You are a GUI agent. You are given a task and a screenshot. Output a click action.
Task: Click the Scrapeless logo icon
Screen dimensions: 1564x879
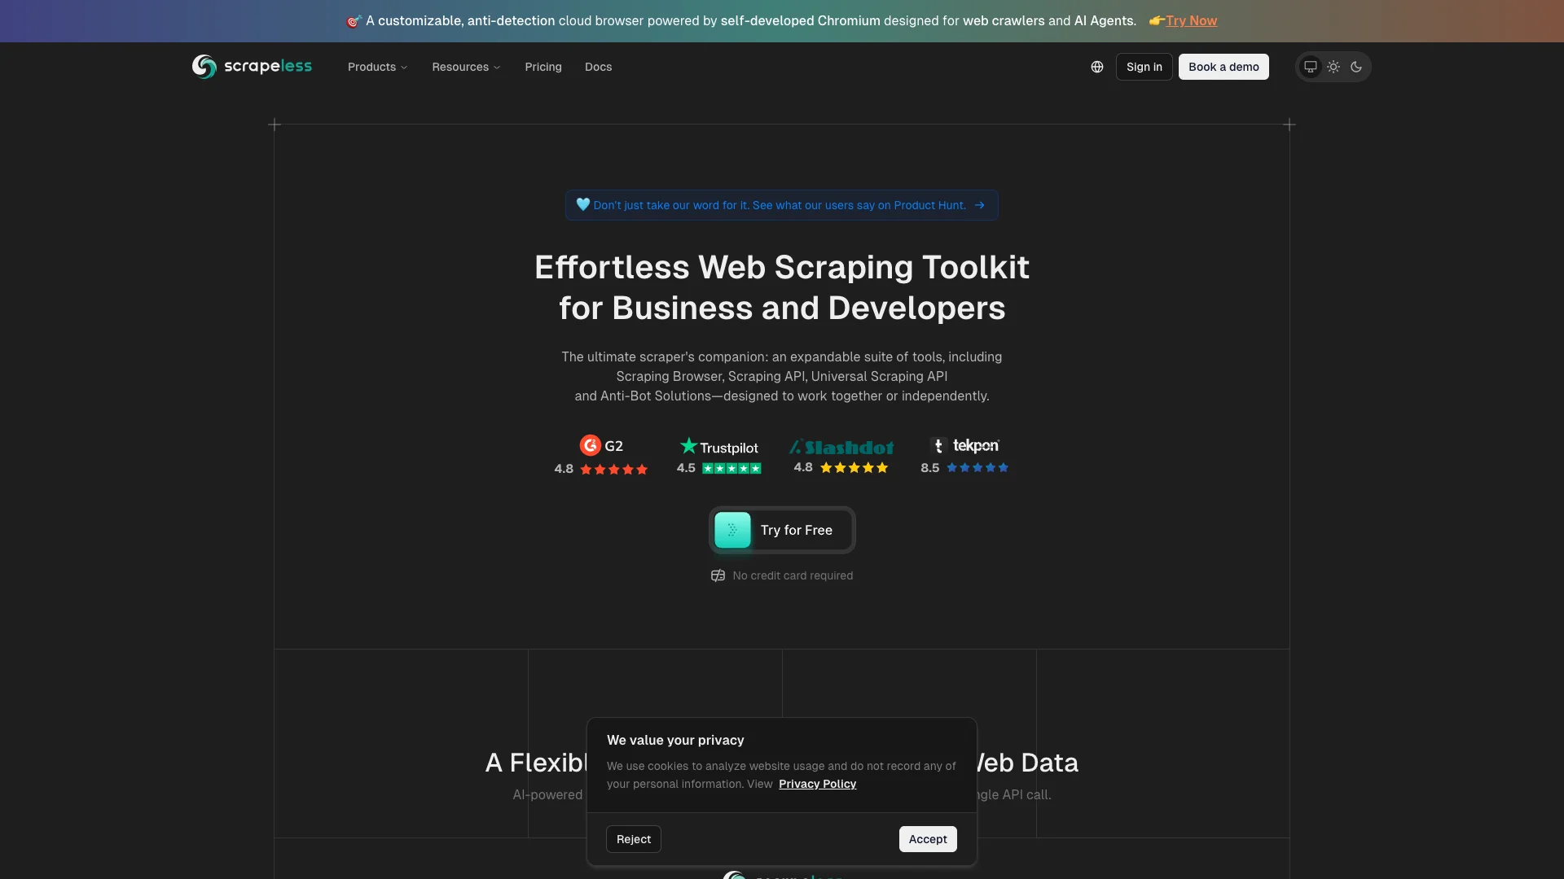(x=204, y=67)
